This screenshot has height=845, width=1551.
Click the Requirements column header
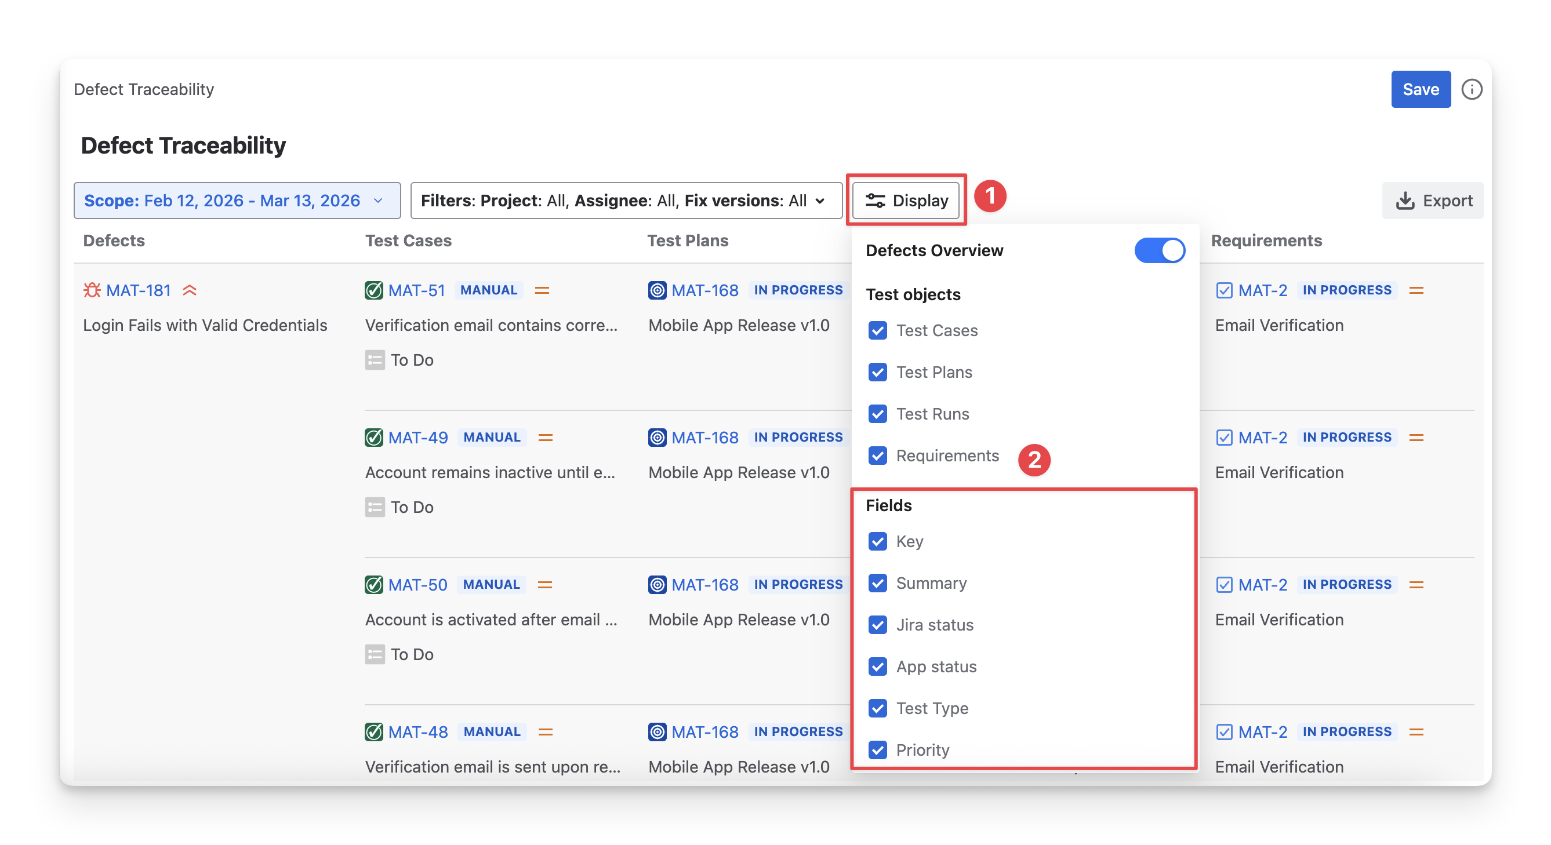(x=1266, y=240)
